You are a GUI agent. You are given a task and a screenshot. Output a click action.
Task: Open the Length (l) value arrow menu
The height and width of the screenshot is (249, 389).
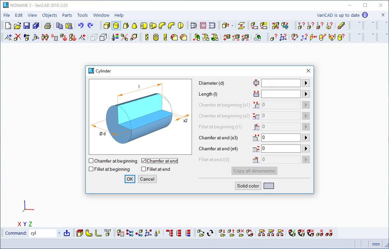coord(306,94)
